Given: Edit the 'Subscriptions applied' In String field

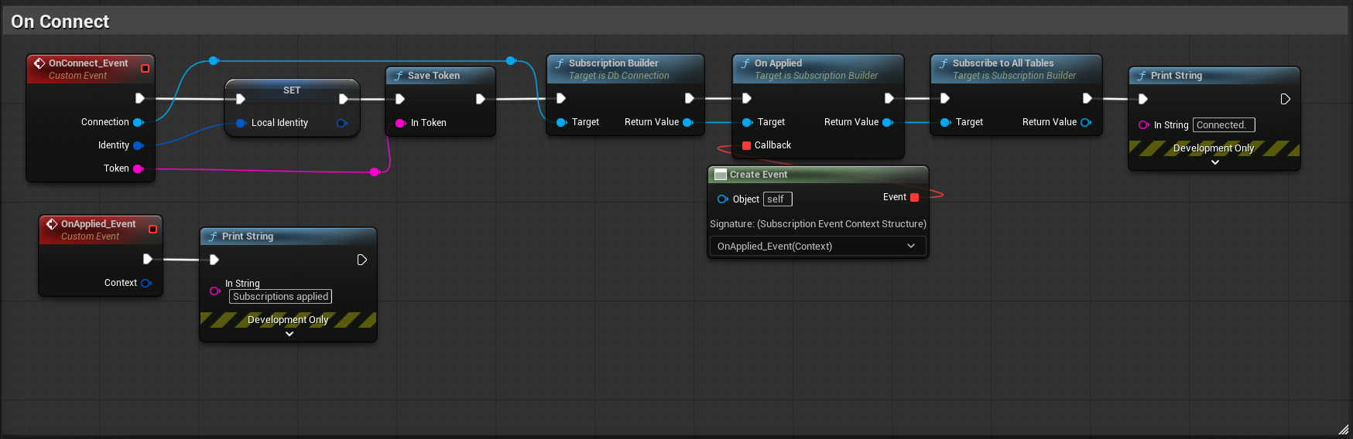Looking at the screenshot, I should 280,297.
